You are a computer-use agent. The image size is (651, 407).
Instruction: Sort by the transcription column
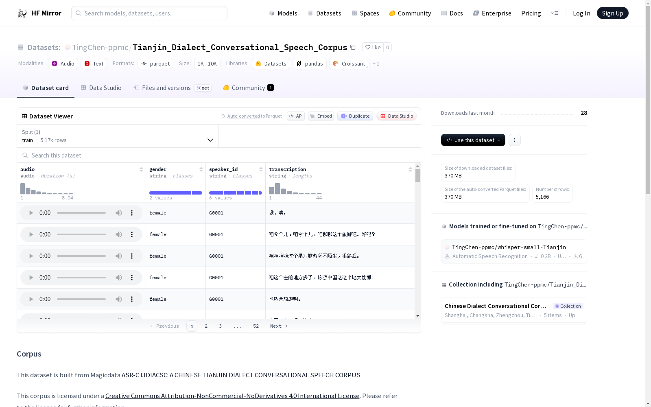410,169
